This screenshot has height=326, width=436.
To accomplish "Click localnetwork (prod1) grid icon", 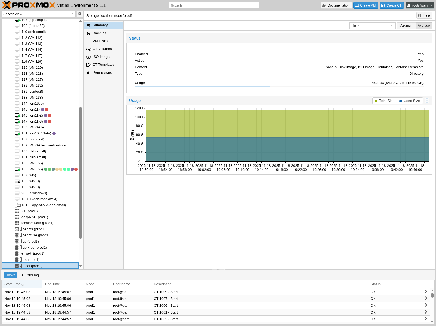I will coord(17,223).
